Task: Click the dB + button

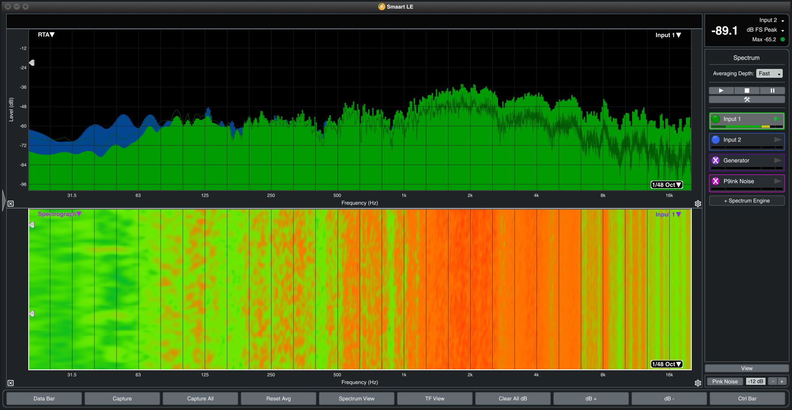Action: tap(591, 399)
